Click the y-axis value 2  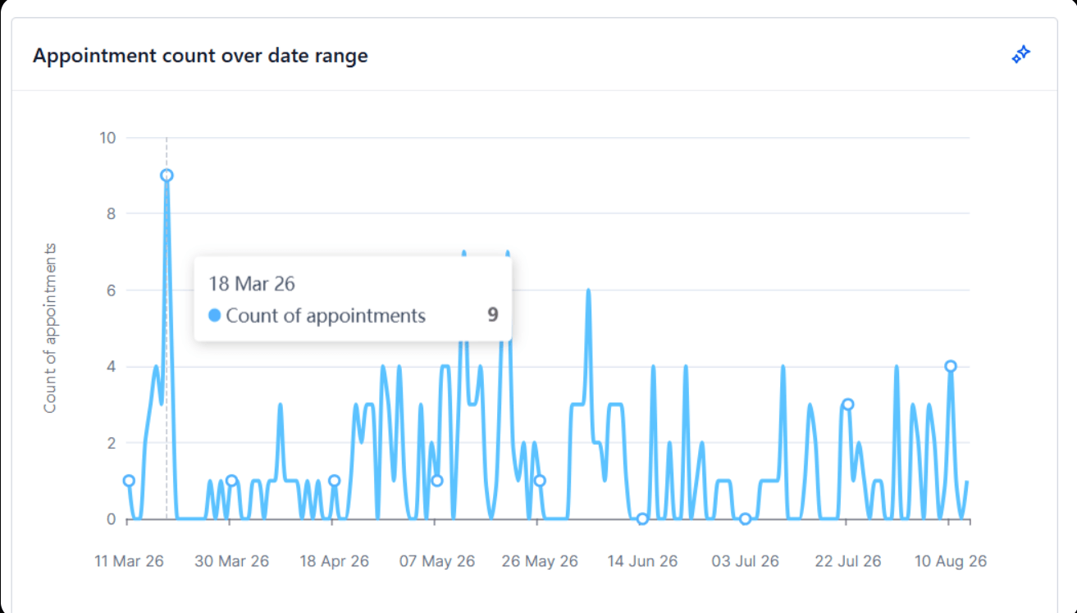(112, 442)
